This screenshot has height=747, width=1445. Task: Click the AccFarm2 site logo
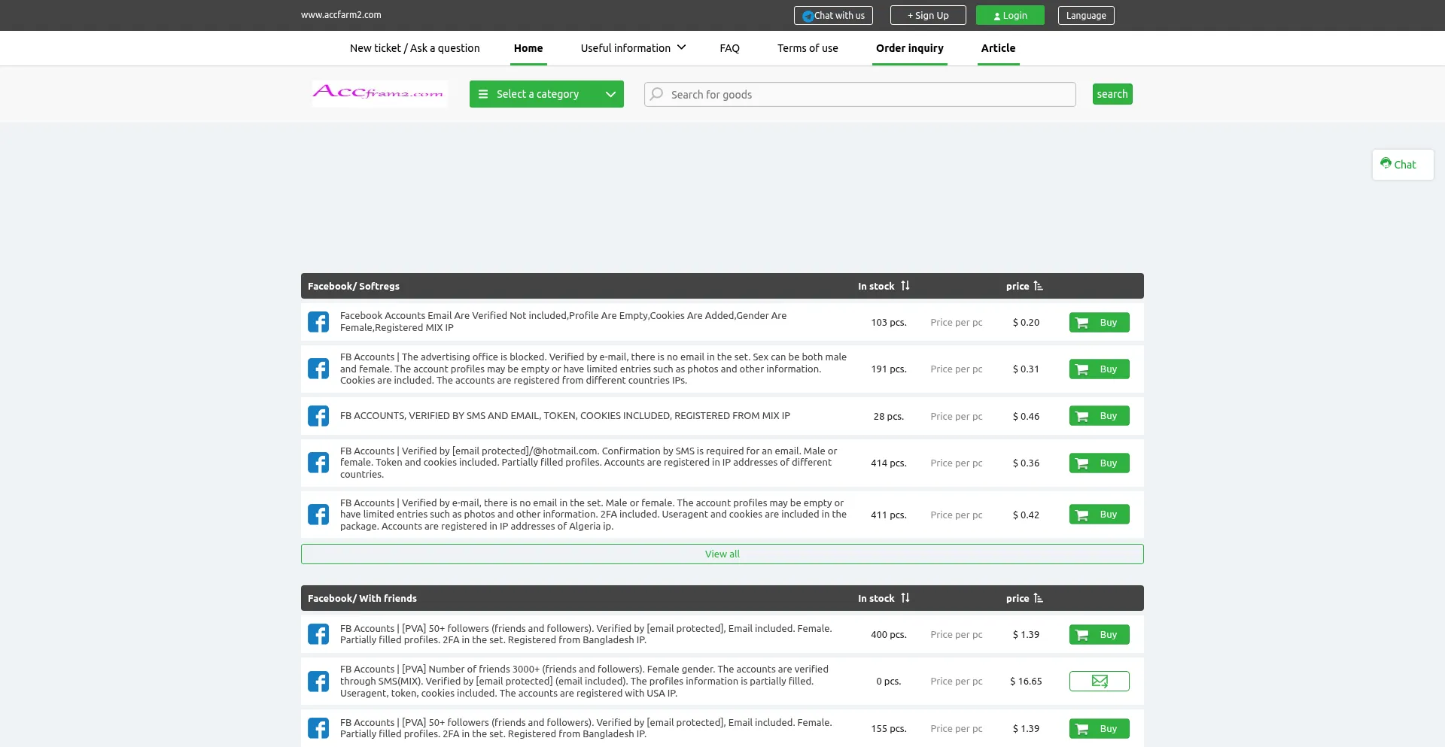point(379,94)
